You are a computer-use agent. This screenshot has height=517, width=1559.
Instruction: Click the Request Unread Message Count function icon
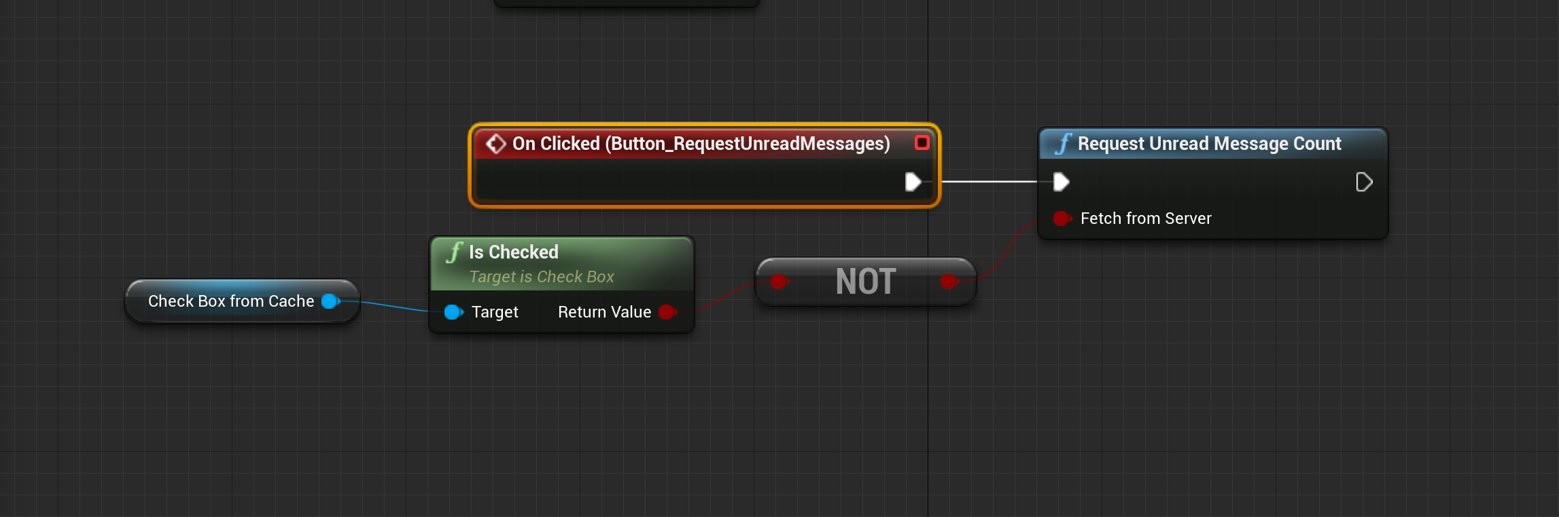pos(1063,144)
